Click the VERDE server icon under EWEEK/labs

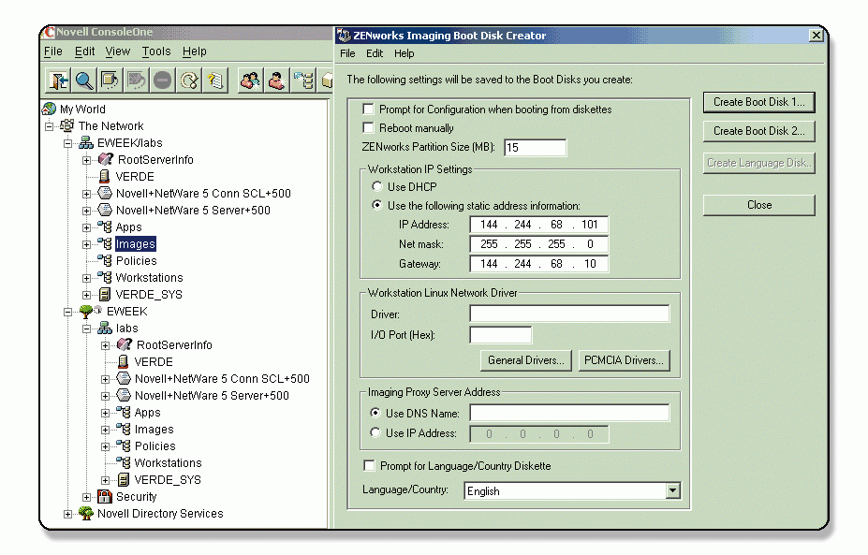[x=104, y=177]
